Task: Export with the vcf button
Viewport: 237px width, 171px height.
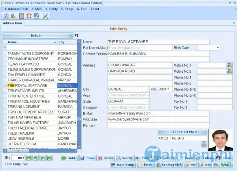Action: click(190, 165)
